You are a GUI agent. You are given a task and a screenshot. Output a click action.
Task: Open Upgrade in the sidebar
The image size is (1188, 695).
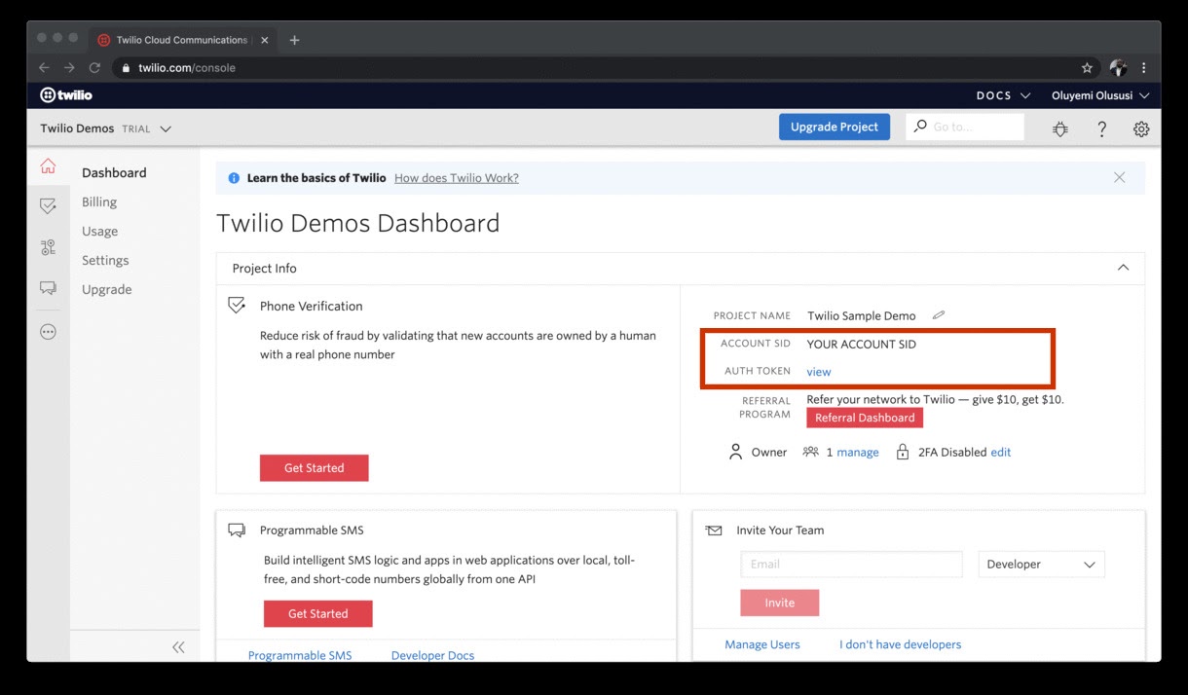107,289
